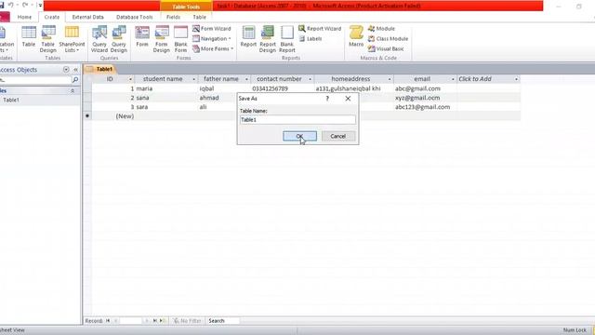Click the navigation pane search magnifier
The width and height of the screenshot is (595, 335).
(x=75, y=80)
